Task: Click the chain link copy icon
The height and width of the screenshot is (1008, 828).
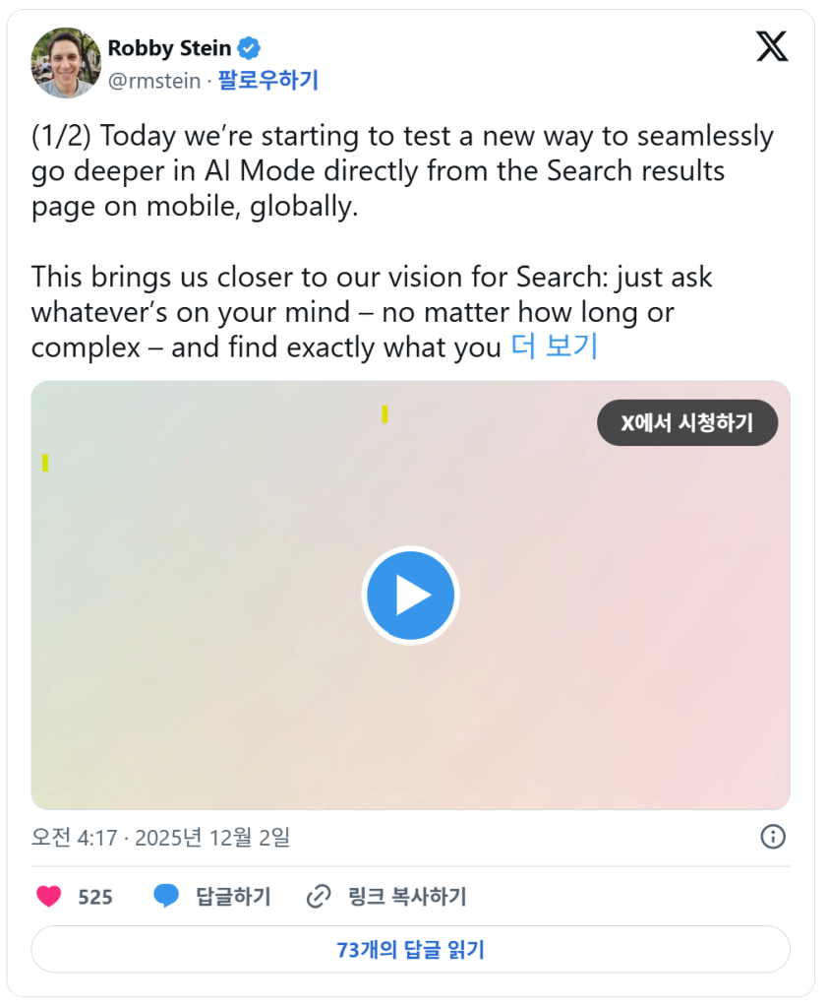Action: tap(318, 897)
